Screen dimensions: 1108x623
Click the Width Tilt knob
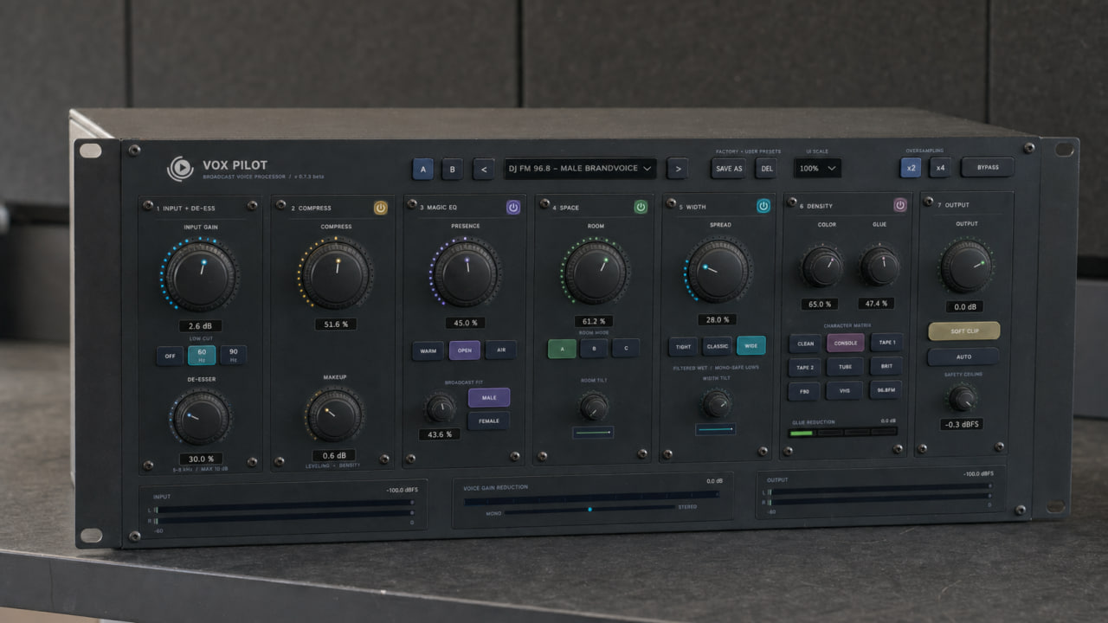(716, 402)
